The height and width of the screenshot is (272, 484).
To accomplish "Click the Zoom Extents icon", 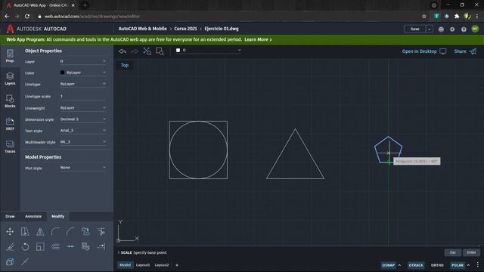I will pyautogui.click(x=147, y=51).
